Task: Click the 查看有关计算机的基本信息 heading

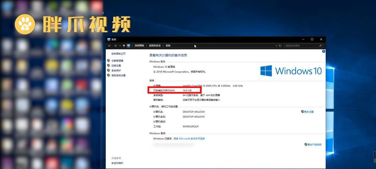Action: 168,55
